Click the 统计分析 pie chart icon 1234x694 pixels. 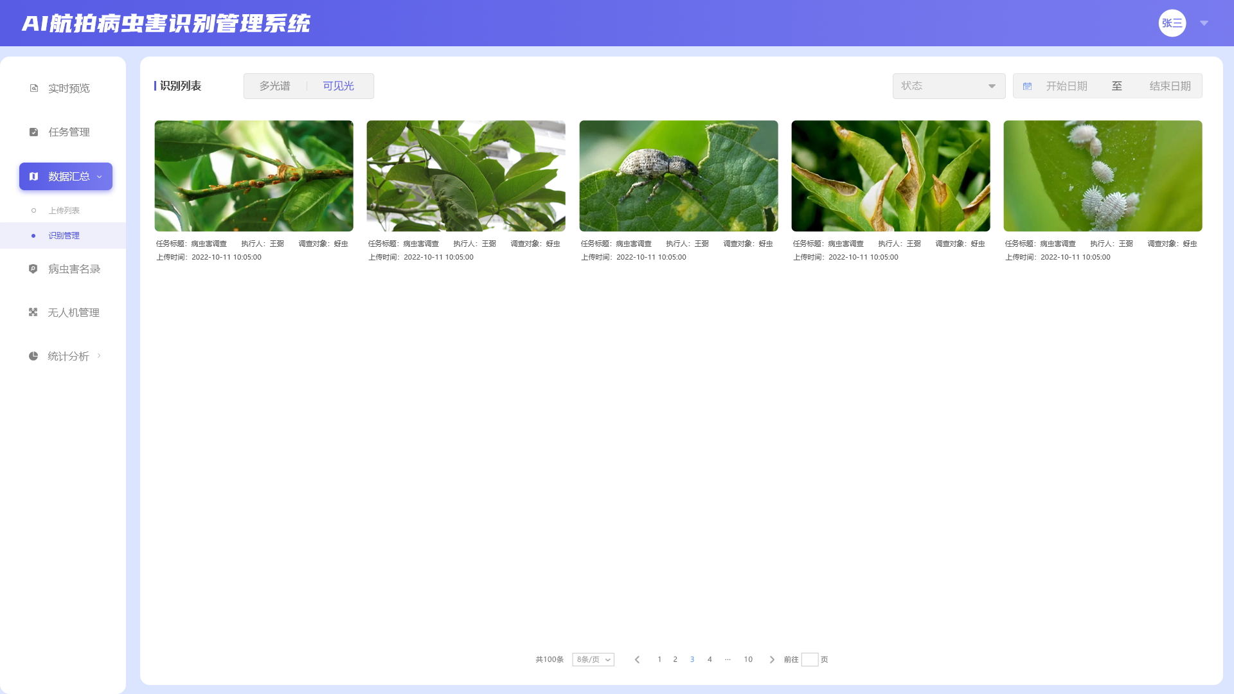(33, 356)
